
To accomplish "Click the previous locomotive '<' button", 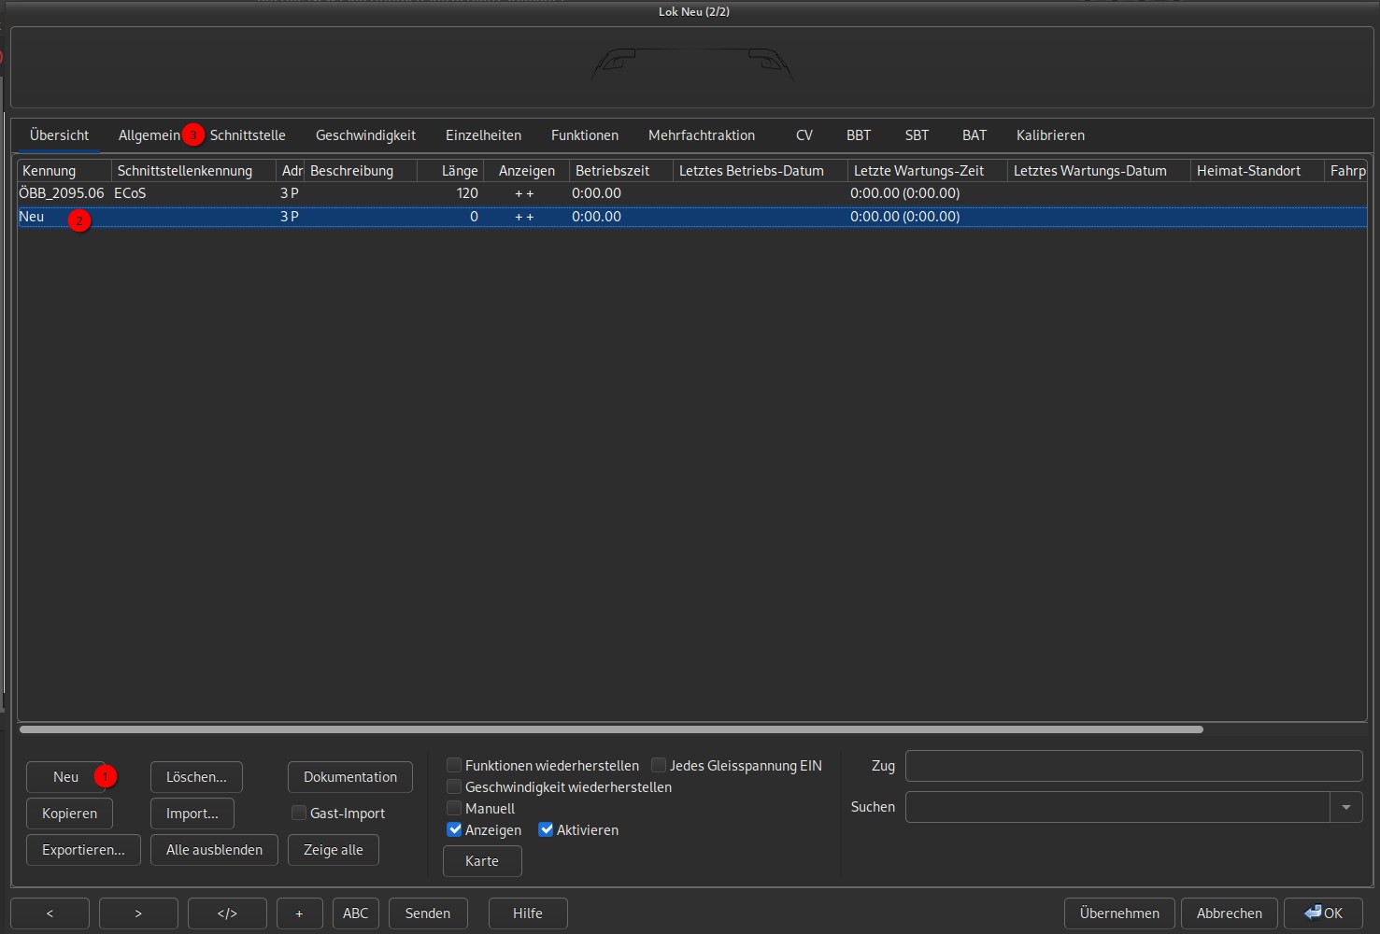I will click(x=50, y=913).
